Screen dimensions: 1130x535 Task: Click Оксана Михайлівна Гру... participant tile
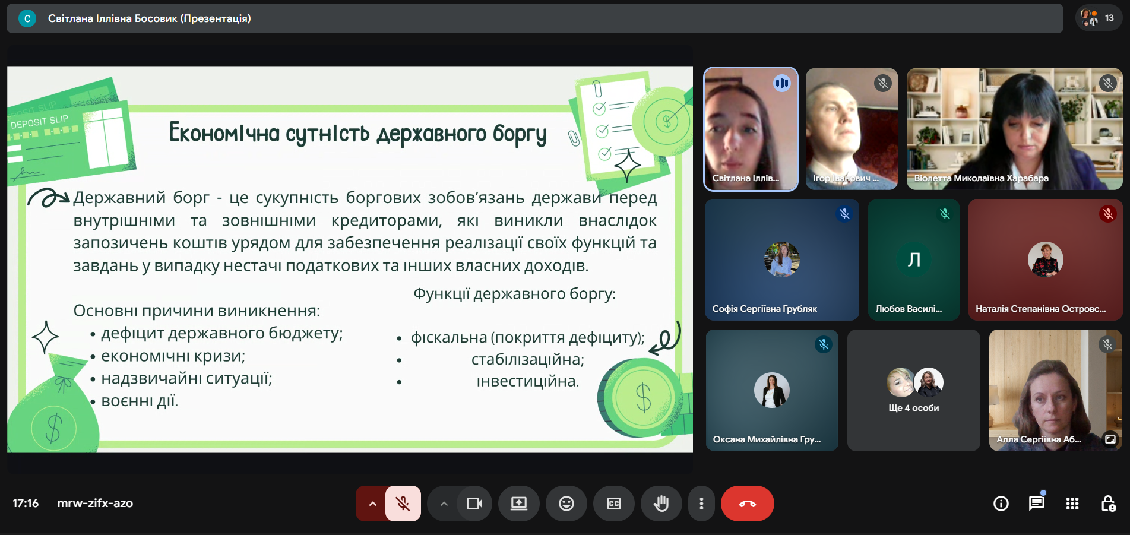coord(772,390)
